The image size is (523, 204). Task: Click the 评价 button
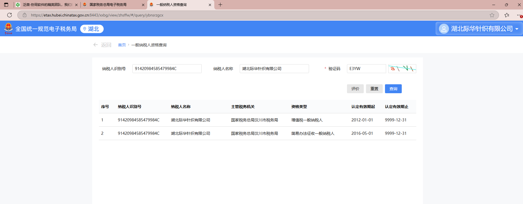355,89
